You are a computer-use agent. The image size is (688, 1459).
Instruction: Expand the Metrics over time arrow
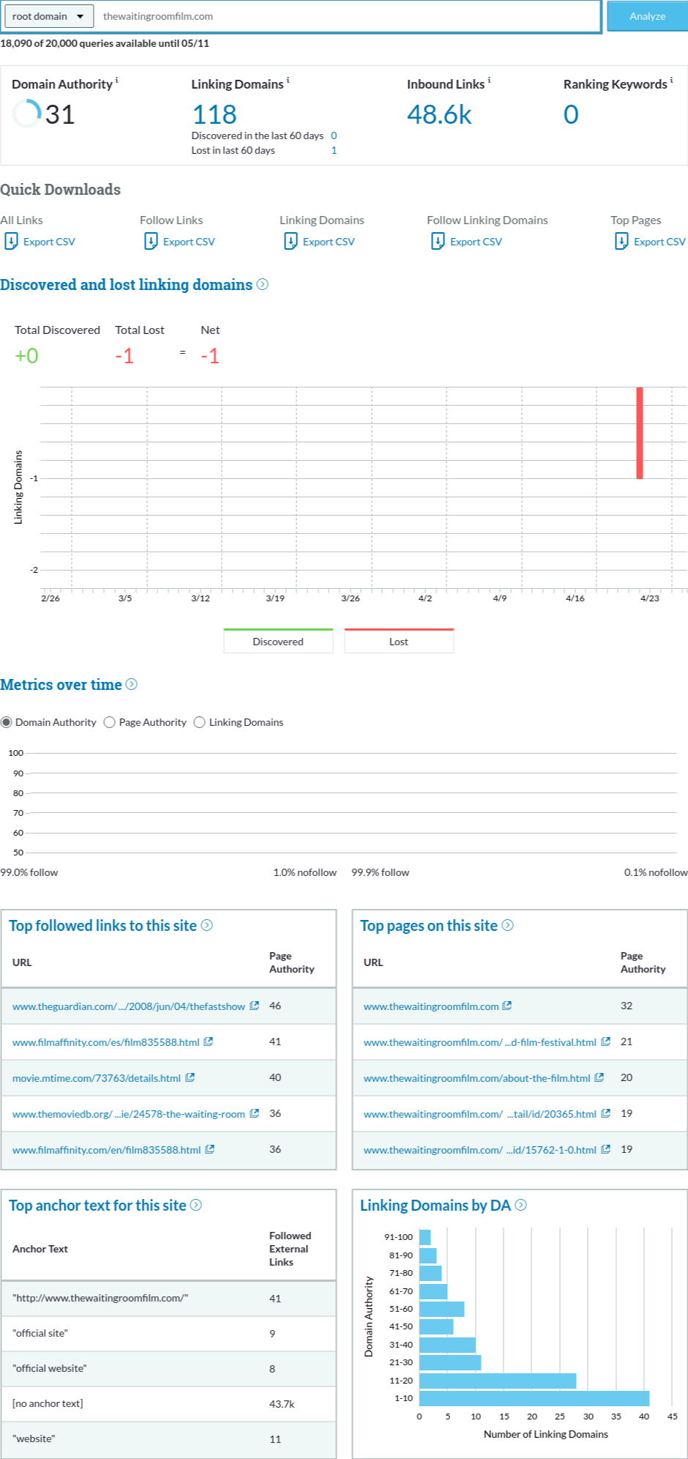[132, 684]
